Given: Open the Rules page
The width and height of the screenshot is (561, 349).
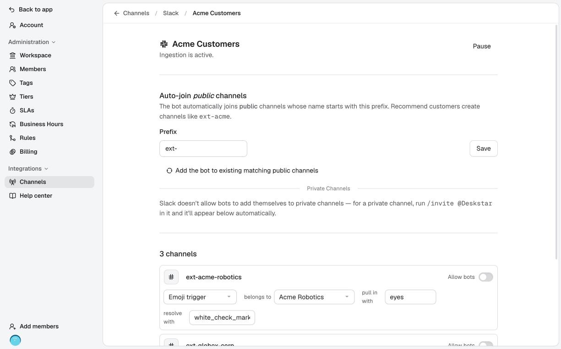Looking at the screenshot, I should click(49, 138).
